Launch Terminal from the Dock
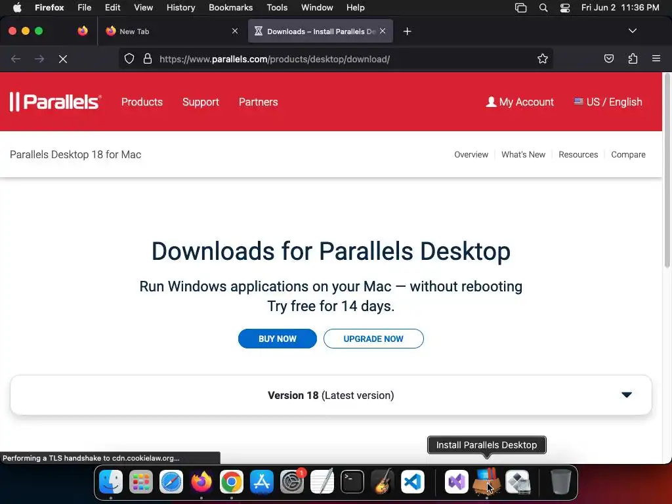Viewport: 672px width, 504px height. (x=352, y=482)
